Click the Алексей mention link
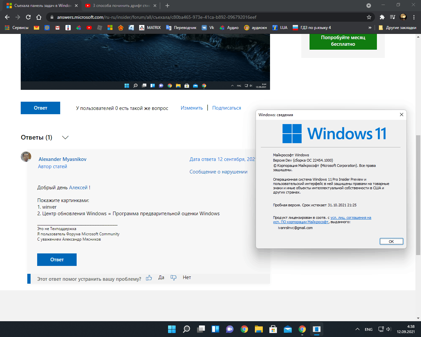 78,188
